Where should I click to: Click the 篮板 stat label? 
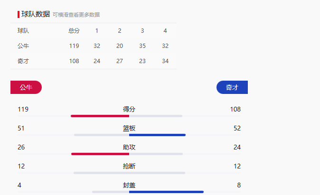tap(129, 128)
